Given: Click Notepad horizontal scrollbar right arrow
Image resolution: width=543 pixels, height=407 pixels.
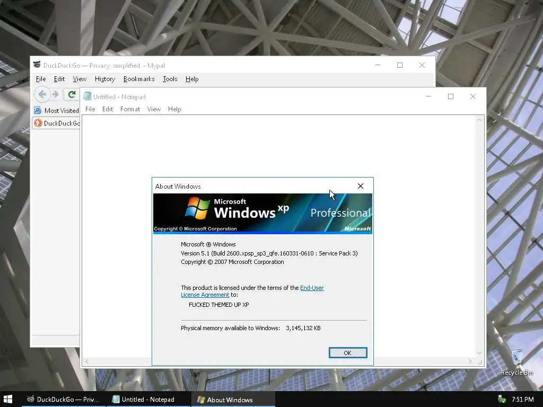Looking at the screenshot, I should [x=470, y=361].
